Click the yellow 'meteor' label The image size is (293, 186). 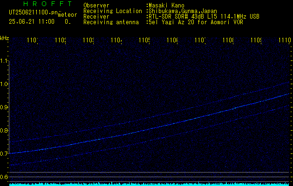tap(68, 15)
